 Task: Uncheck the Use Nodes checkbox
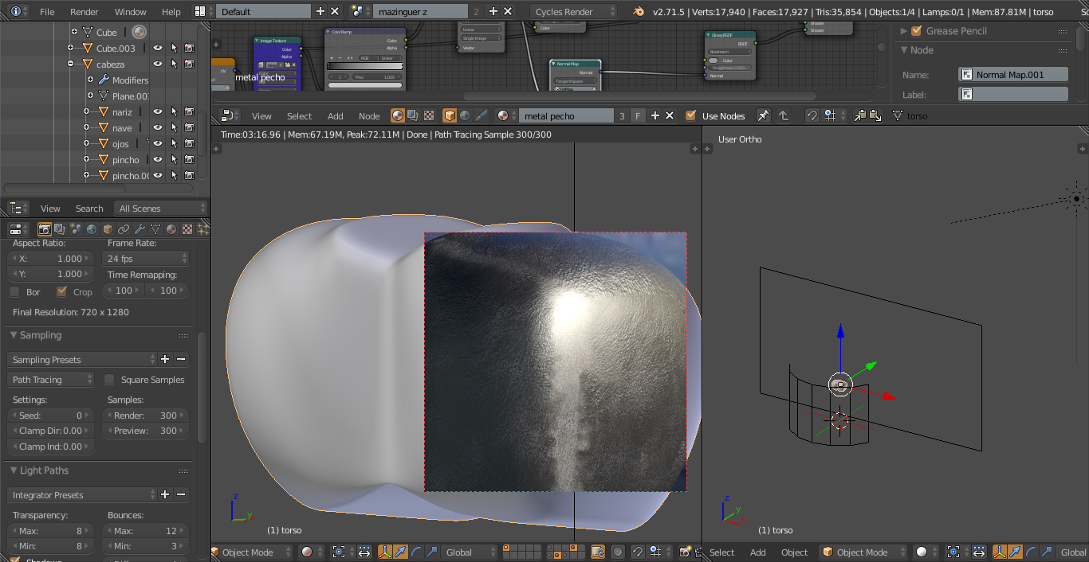(690, 116)
